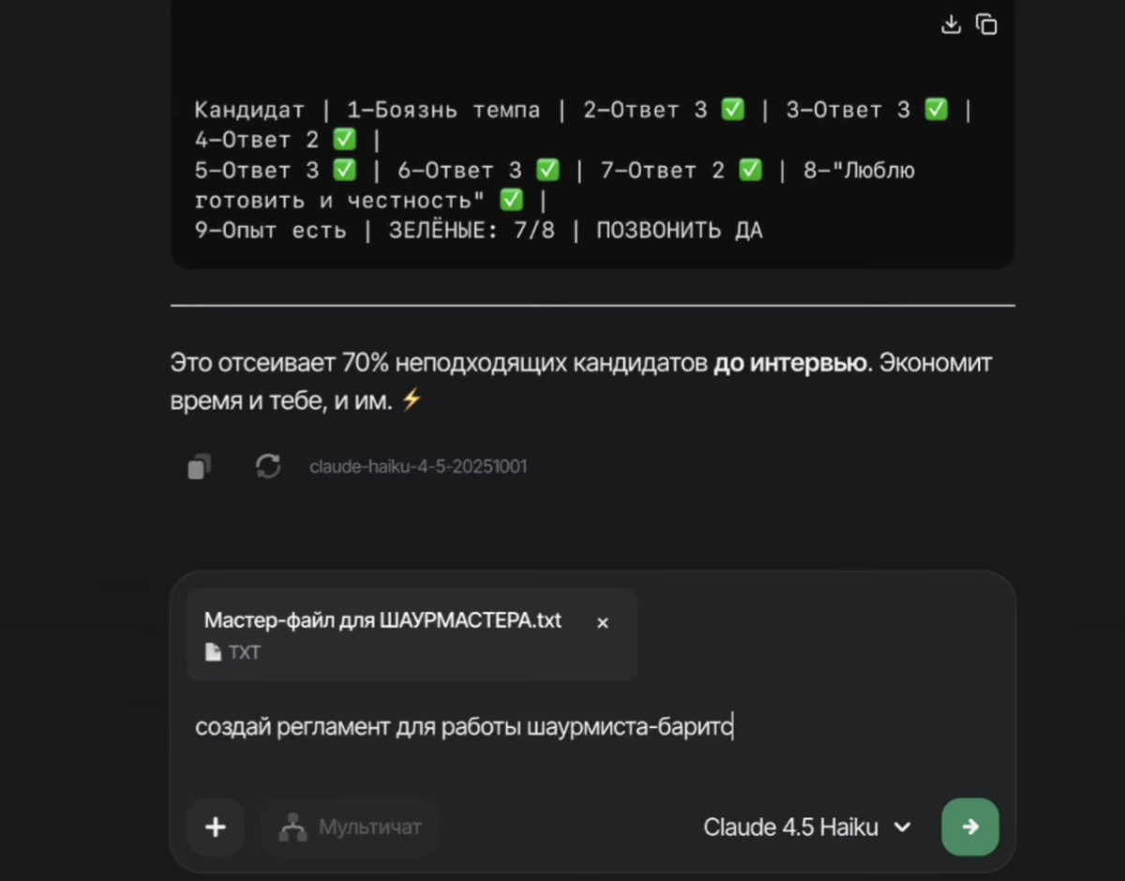
Task: Remove the attached ШАУРМАСТЕРА.txt file
Action: [x=602, y=622]
